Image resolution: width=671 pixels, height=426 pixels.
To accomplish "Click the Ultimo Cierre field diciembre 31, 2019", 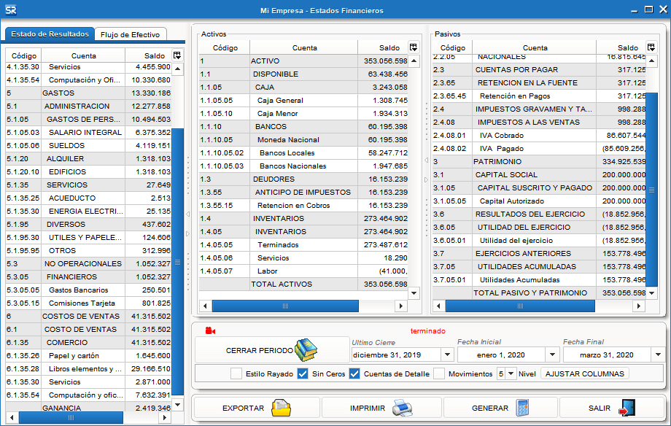I will (396, 355).
